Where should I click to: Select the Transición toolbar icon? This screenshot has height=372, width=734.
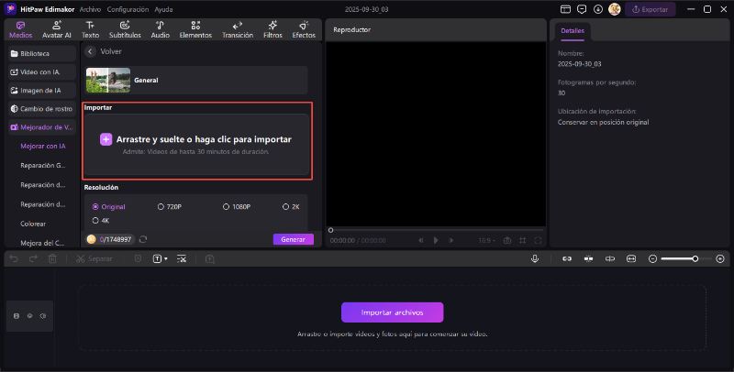237,29
